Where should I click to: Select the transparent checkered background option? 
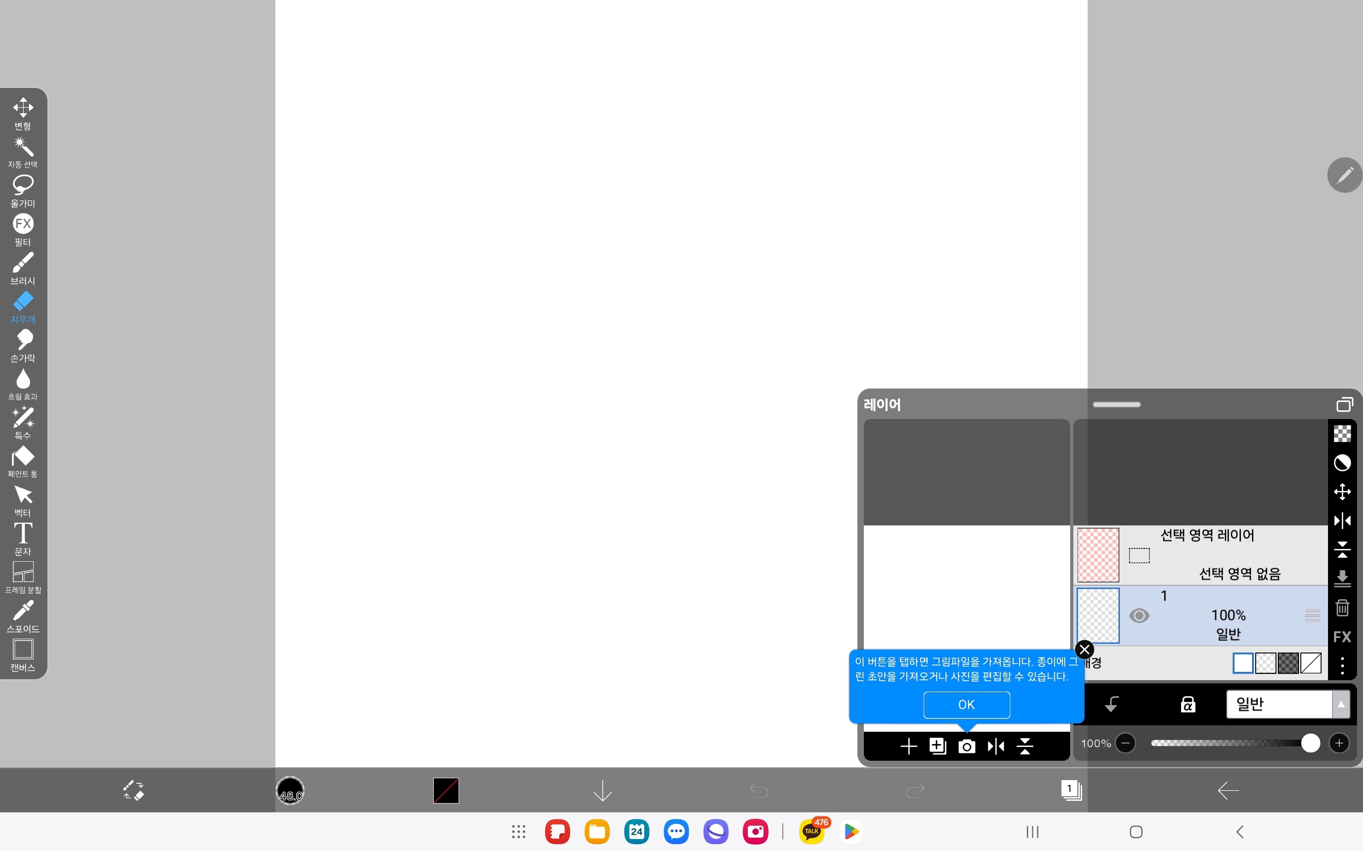1265,663
